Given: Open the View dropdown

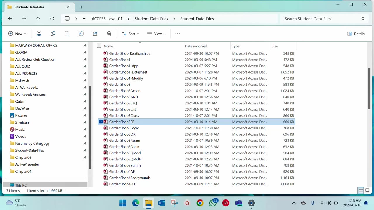Looking at the screenshot, I should pyautogui.click(x=156, y=34).
